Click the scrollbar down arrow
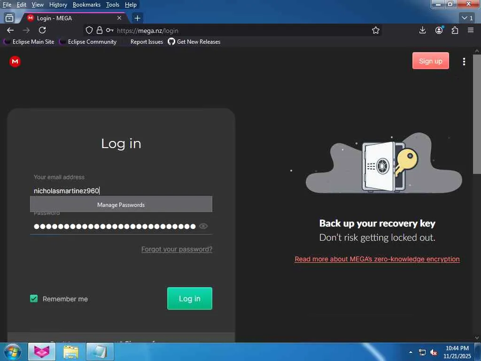481x361 pixels. (477, 337)
